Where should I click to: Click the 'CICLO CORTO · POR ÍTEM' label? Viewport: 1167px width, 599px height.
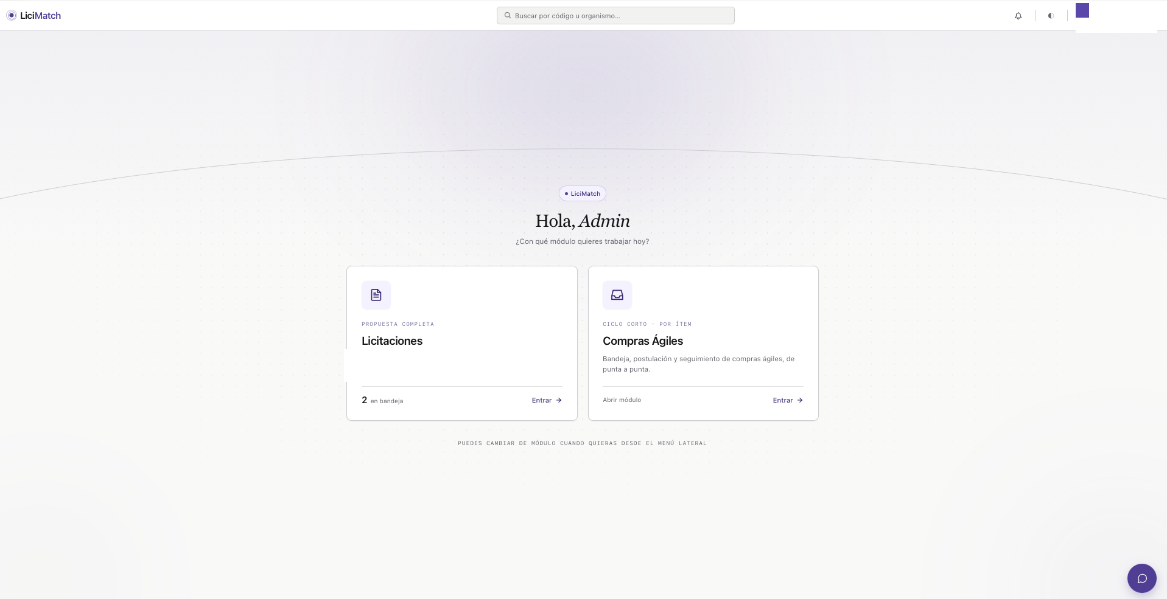pyautogui.click(x=647, y=324)
